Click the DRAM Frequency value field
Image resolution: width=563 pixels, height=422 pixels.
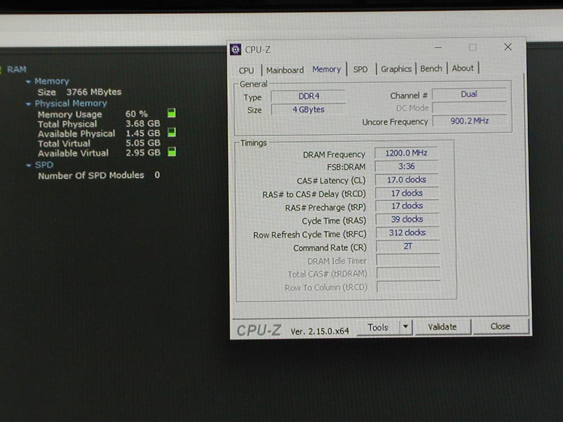(407, 153)
